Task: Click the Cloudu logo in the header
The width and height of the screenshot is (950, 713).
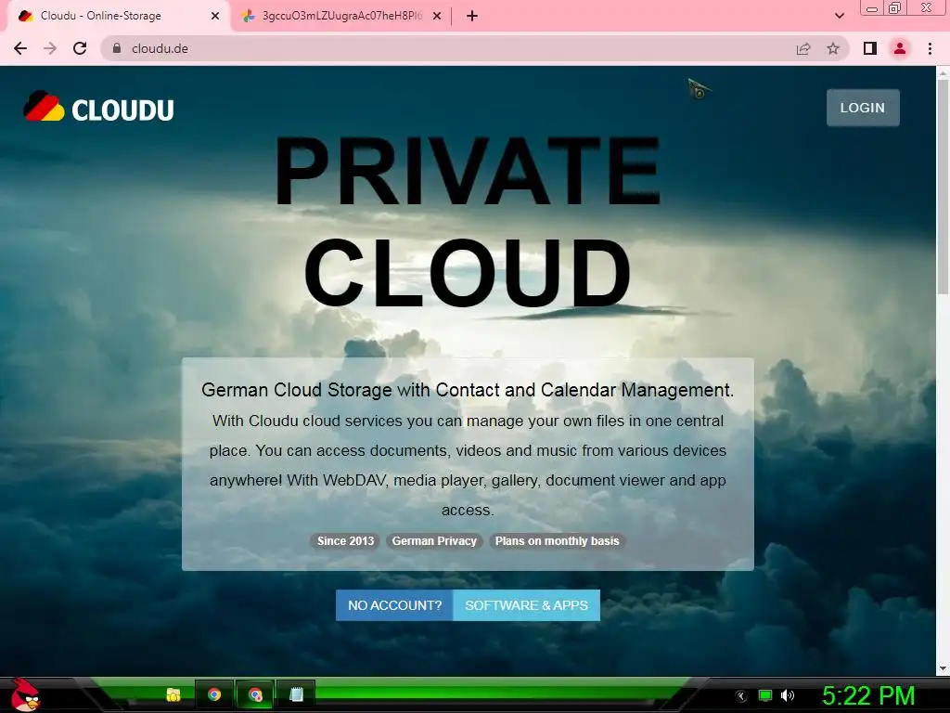Action: click(x=98, y=108)
